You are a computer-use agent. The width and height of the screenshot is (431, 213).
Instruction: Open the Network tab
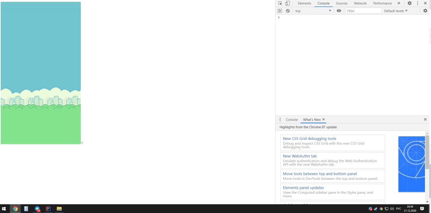tap(360, 3)
